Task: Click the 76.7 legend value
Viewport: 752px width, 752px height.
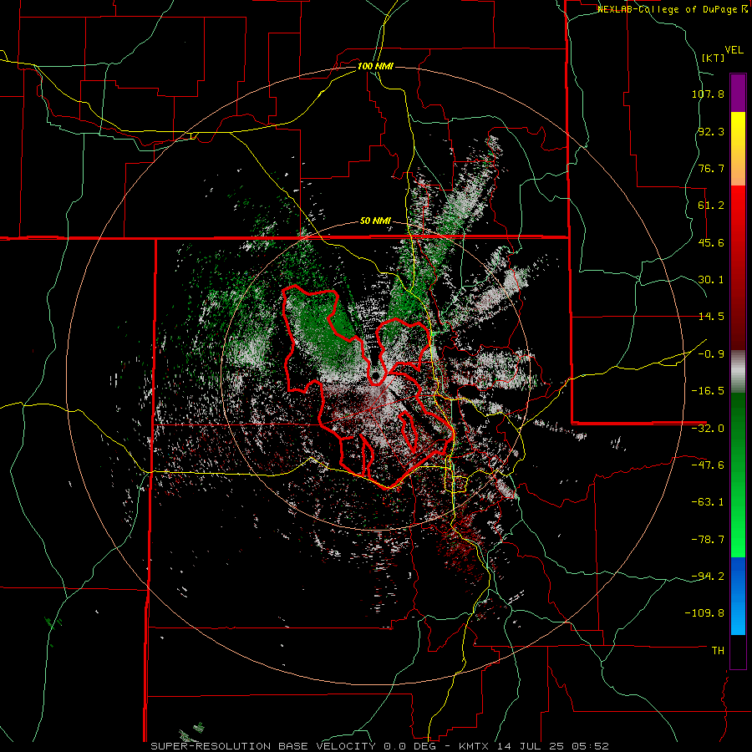Action: point(711,168)
